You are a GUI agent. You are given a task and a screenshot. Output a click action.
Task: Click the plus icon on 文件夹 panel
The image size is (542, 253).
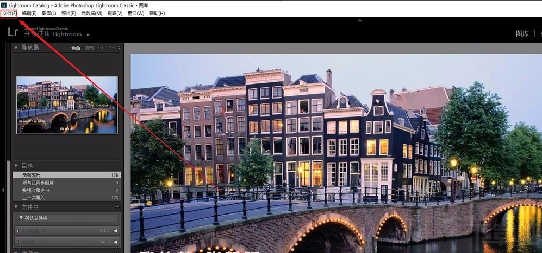pyautogui.click(x=117, y=207)
